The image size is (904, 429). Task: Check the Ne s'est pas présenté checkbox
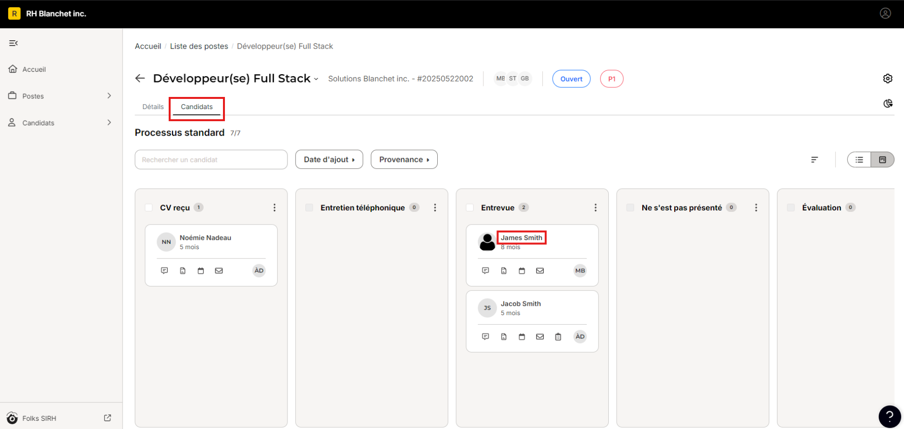[630, 207]
